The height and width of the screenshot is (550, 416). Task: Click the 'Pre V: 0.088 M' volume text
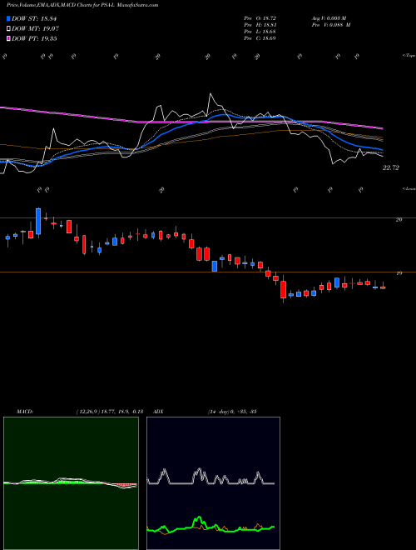click(x=330, y=25)
